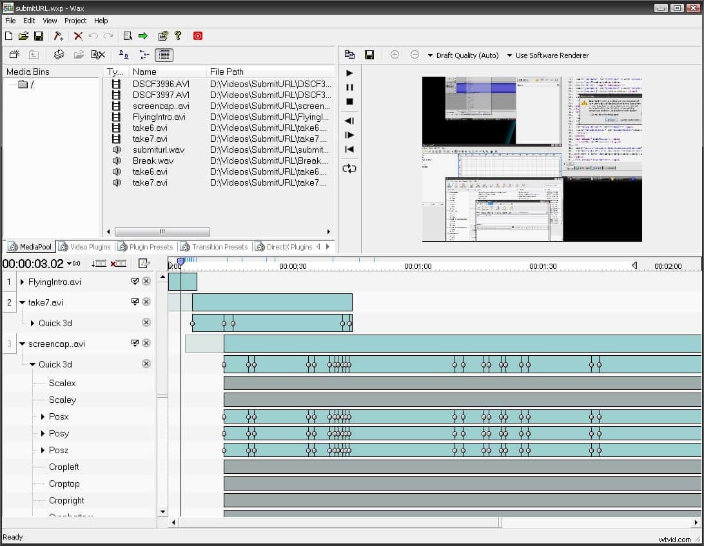Expand the Posx parameter track
This screenshot has height=546, width=704.
tap(44, 416)
